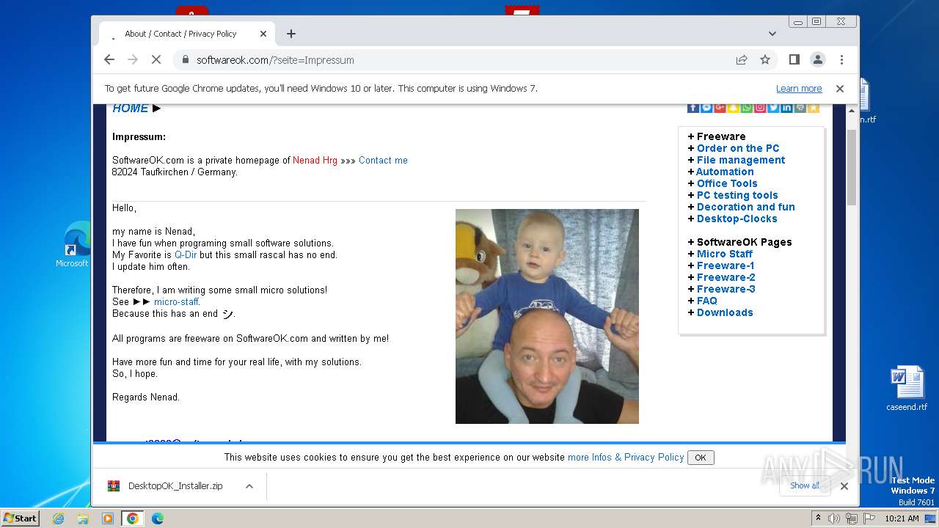939x528 pixels.
Task: Share via the yellow Snapchat icon
Action: pos(734,108)
